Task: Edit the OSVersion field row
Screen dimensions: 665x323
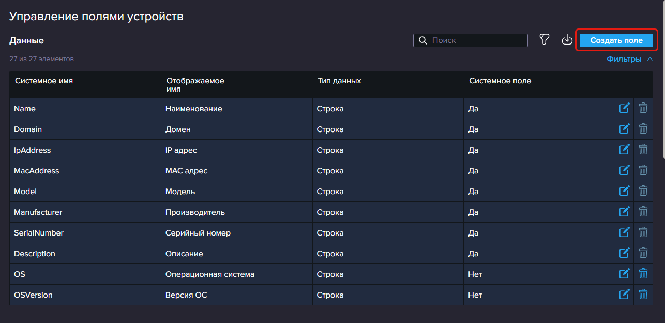Action: 624,295
